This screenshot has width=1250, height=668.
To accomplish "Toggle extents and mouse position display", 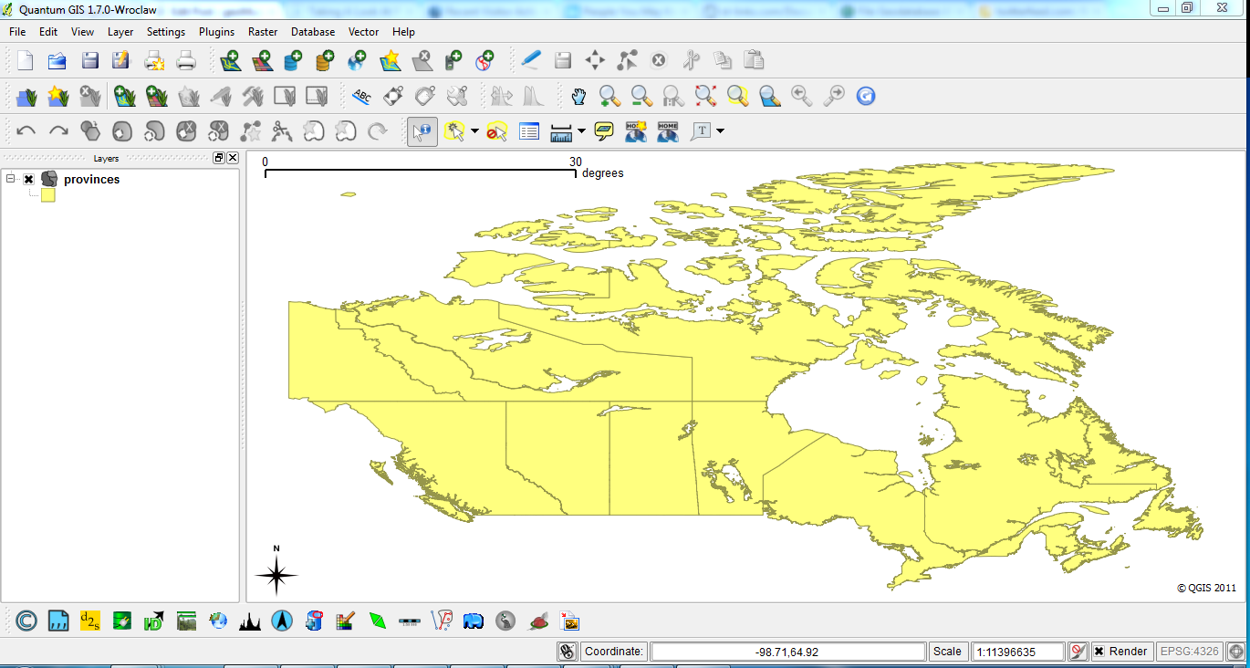I will point(567,652).
